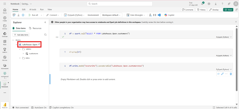The width and height of the screenshot is (239, 109).
Task: Click the pencil edit icon on the cell toolbar
Action: coord(222,74)
